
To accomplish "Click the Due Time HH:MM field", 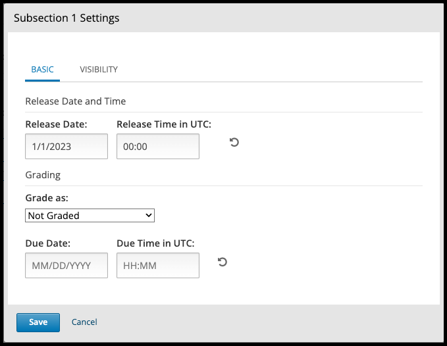I will pyautogui.click(x=158, y=266).
